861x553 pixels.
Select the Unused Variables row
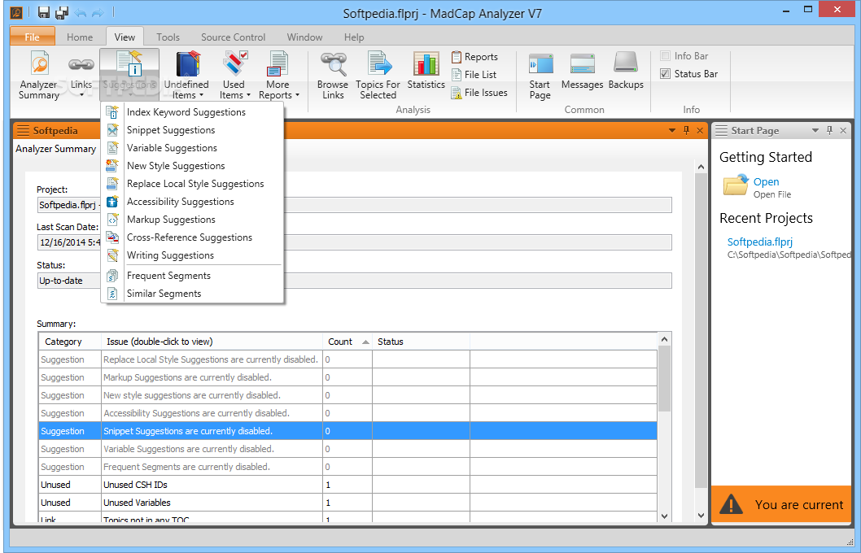tap(347, 503)
